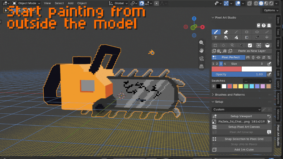Set brush size preset 3
The image size is (283, 159).
(221, 64)
